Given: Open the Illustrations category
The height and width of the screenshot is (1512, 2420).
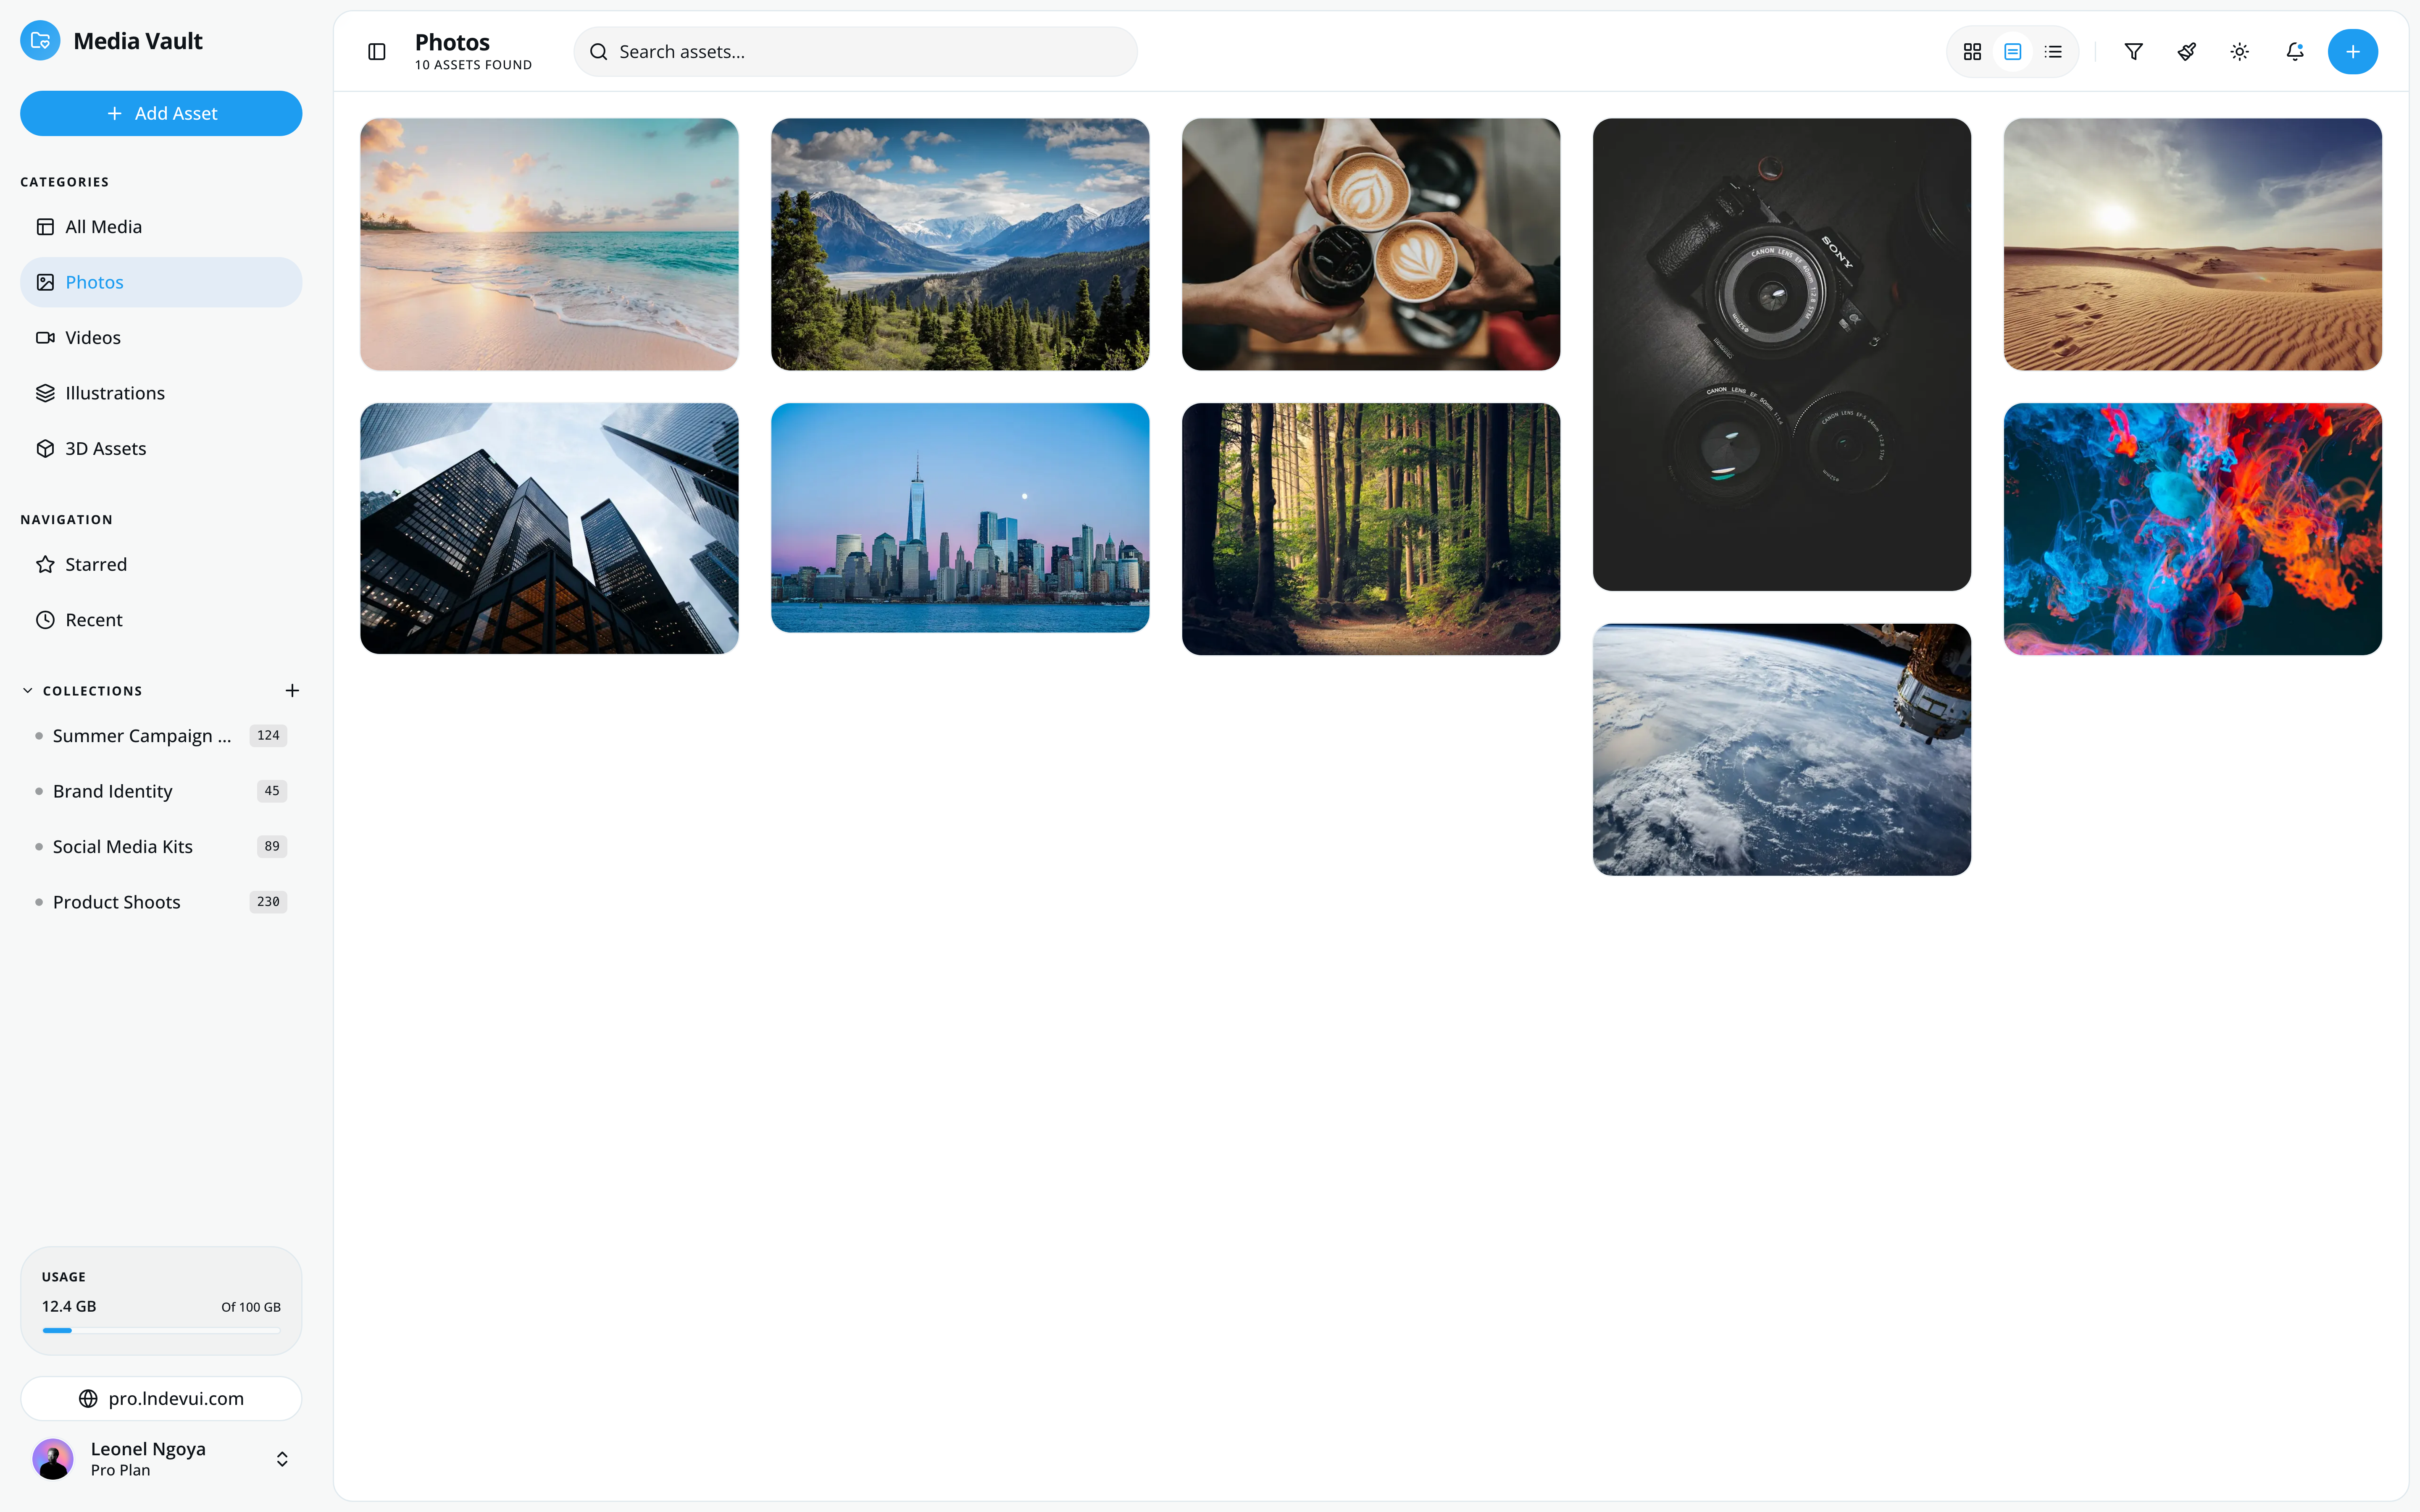Looking at the screenshot, I should point(161,393).
